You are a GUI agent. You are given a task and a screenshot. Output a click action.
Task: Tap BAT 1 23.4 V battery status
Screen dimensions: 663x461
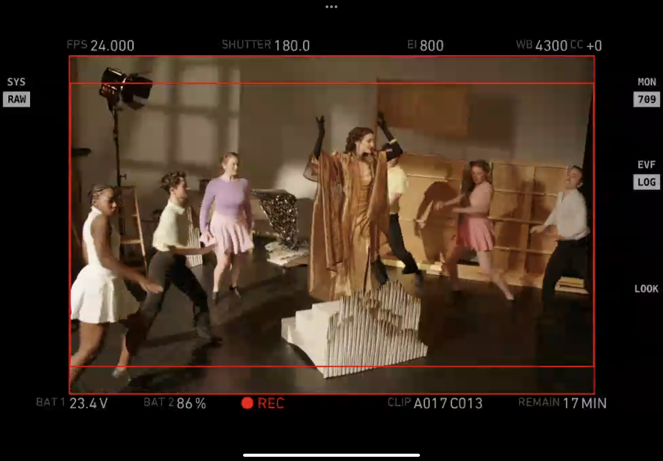click(x=72, y=403)
